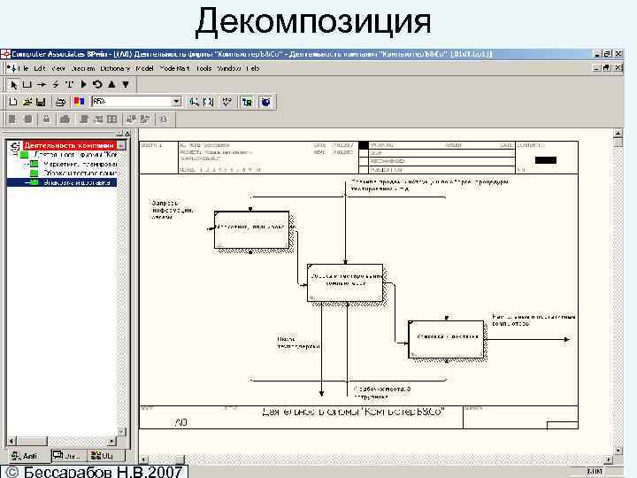Select the middle assembly activity box
The image size is (637, 478).
tap(345, 283)
